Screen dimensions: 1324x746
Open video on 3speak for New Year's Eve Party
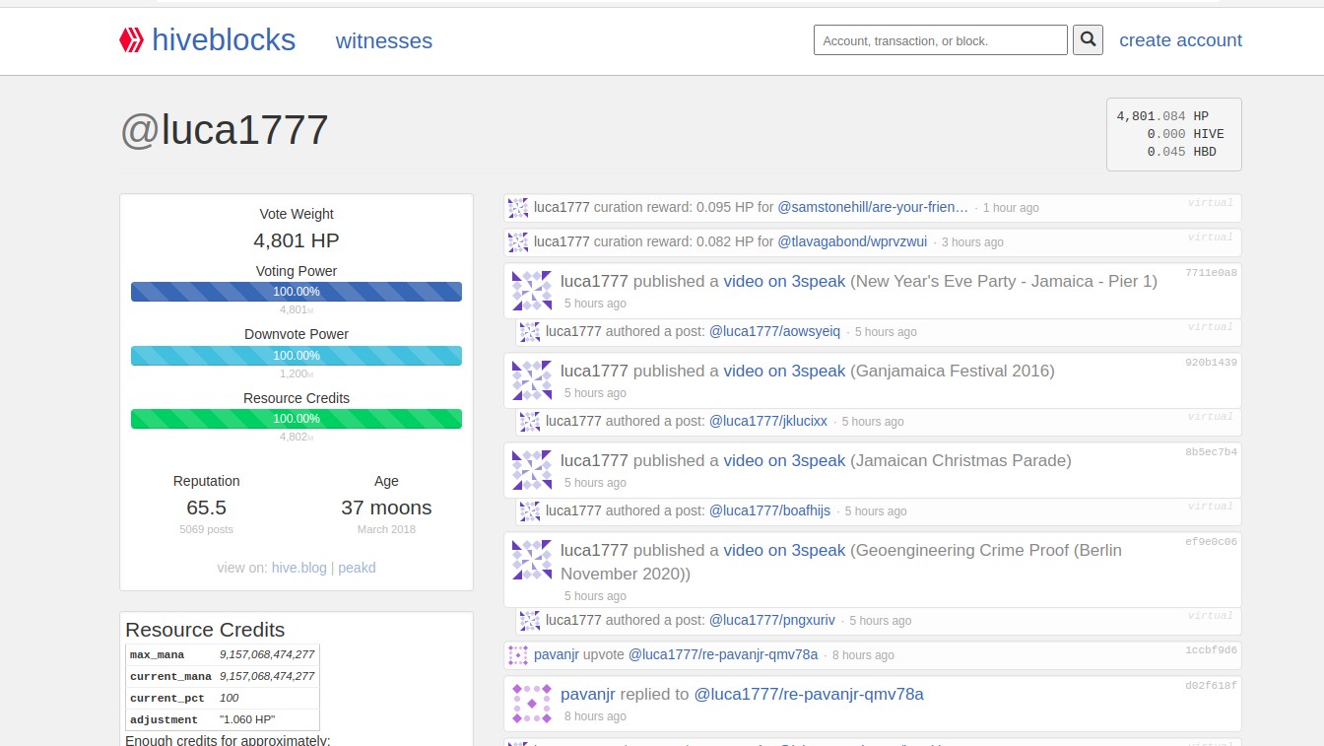784,282
